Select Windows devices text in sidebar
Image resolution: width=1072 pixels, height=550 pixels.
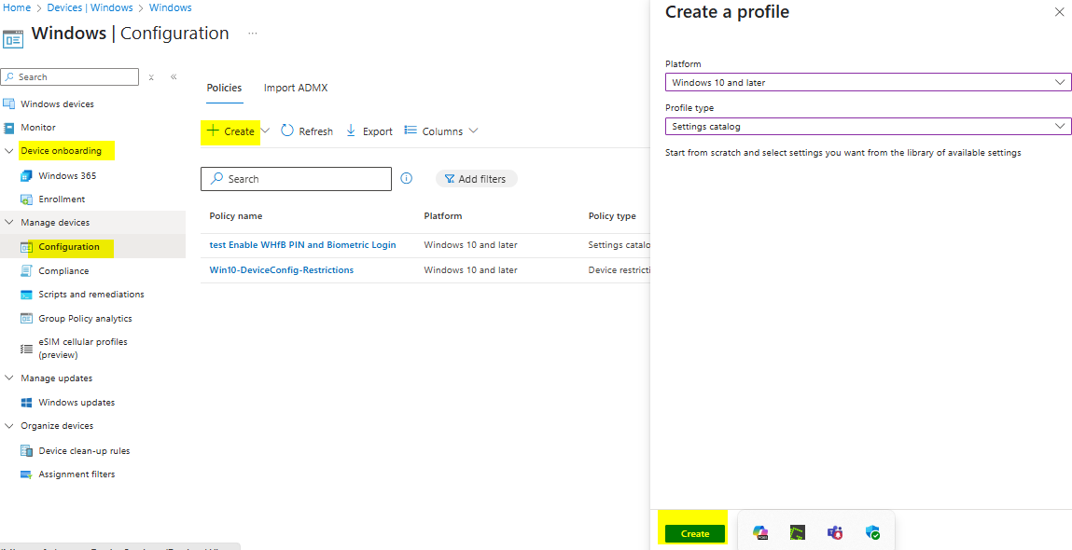click(x=58, y=103)
